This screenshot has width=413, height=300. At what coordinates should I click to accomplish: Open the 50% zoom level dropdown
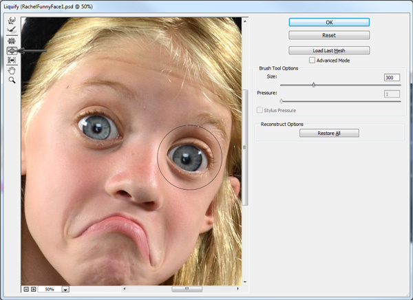point(65,289)
